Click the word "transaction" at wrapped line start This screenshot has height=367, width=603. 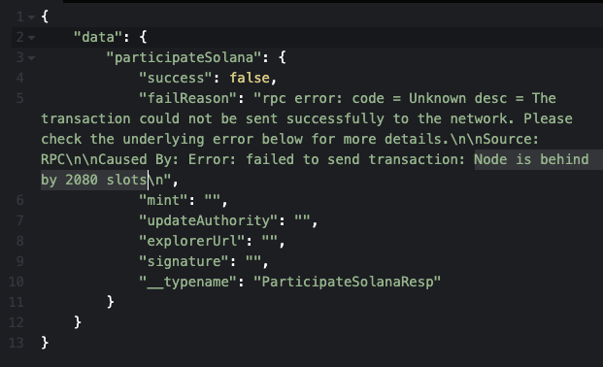(x=85, y=118)
